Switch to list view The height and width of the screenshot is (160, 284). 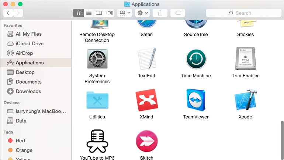89,13
